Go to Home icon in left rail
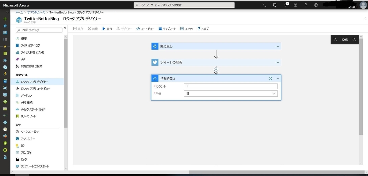Image resolution: width=368 pixels, height=176 pixels. click(x=5, y=26)
